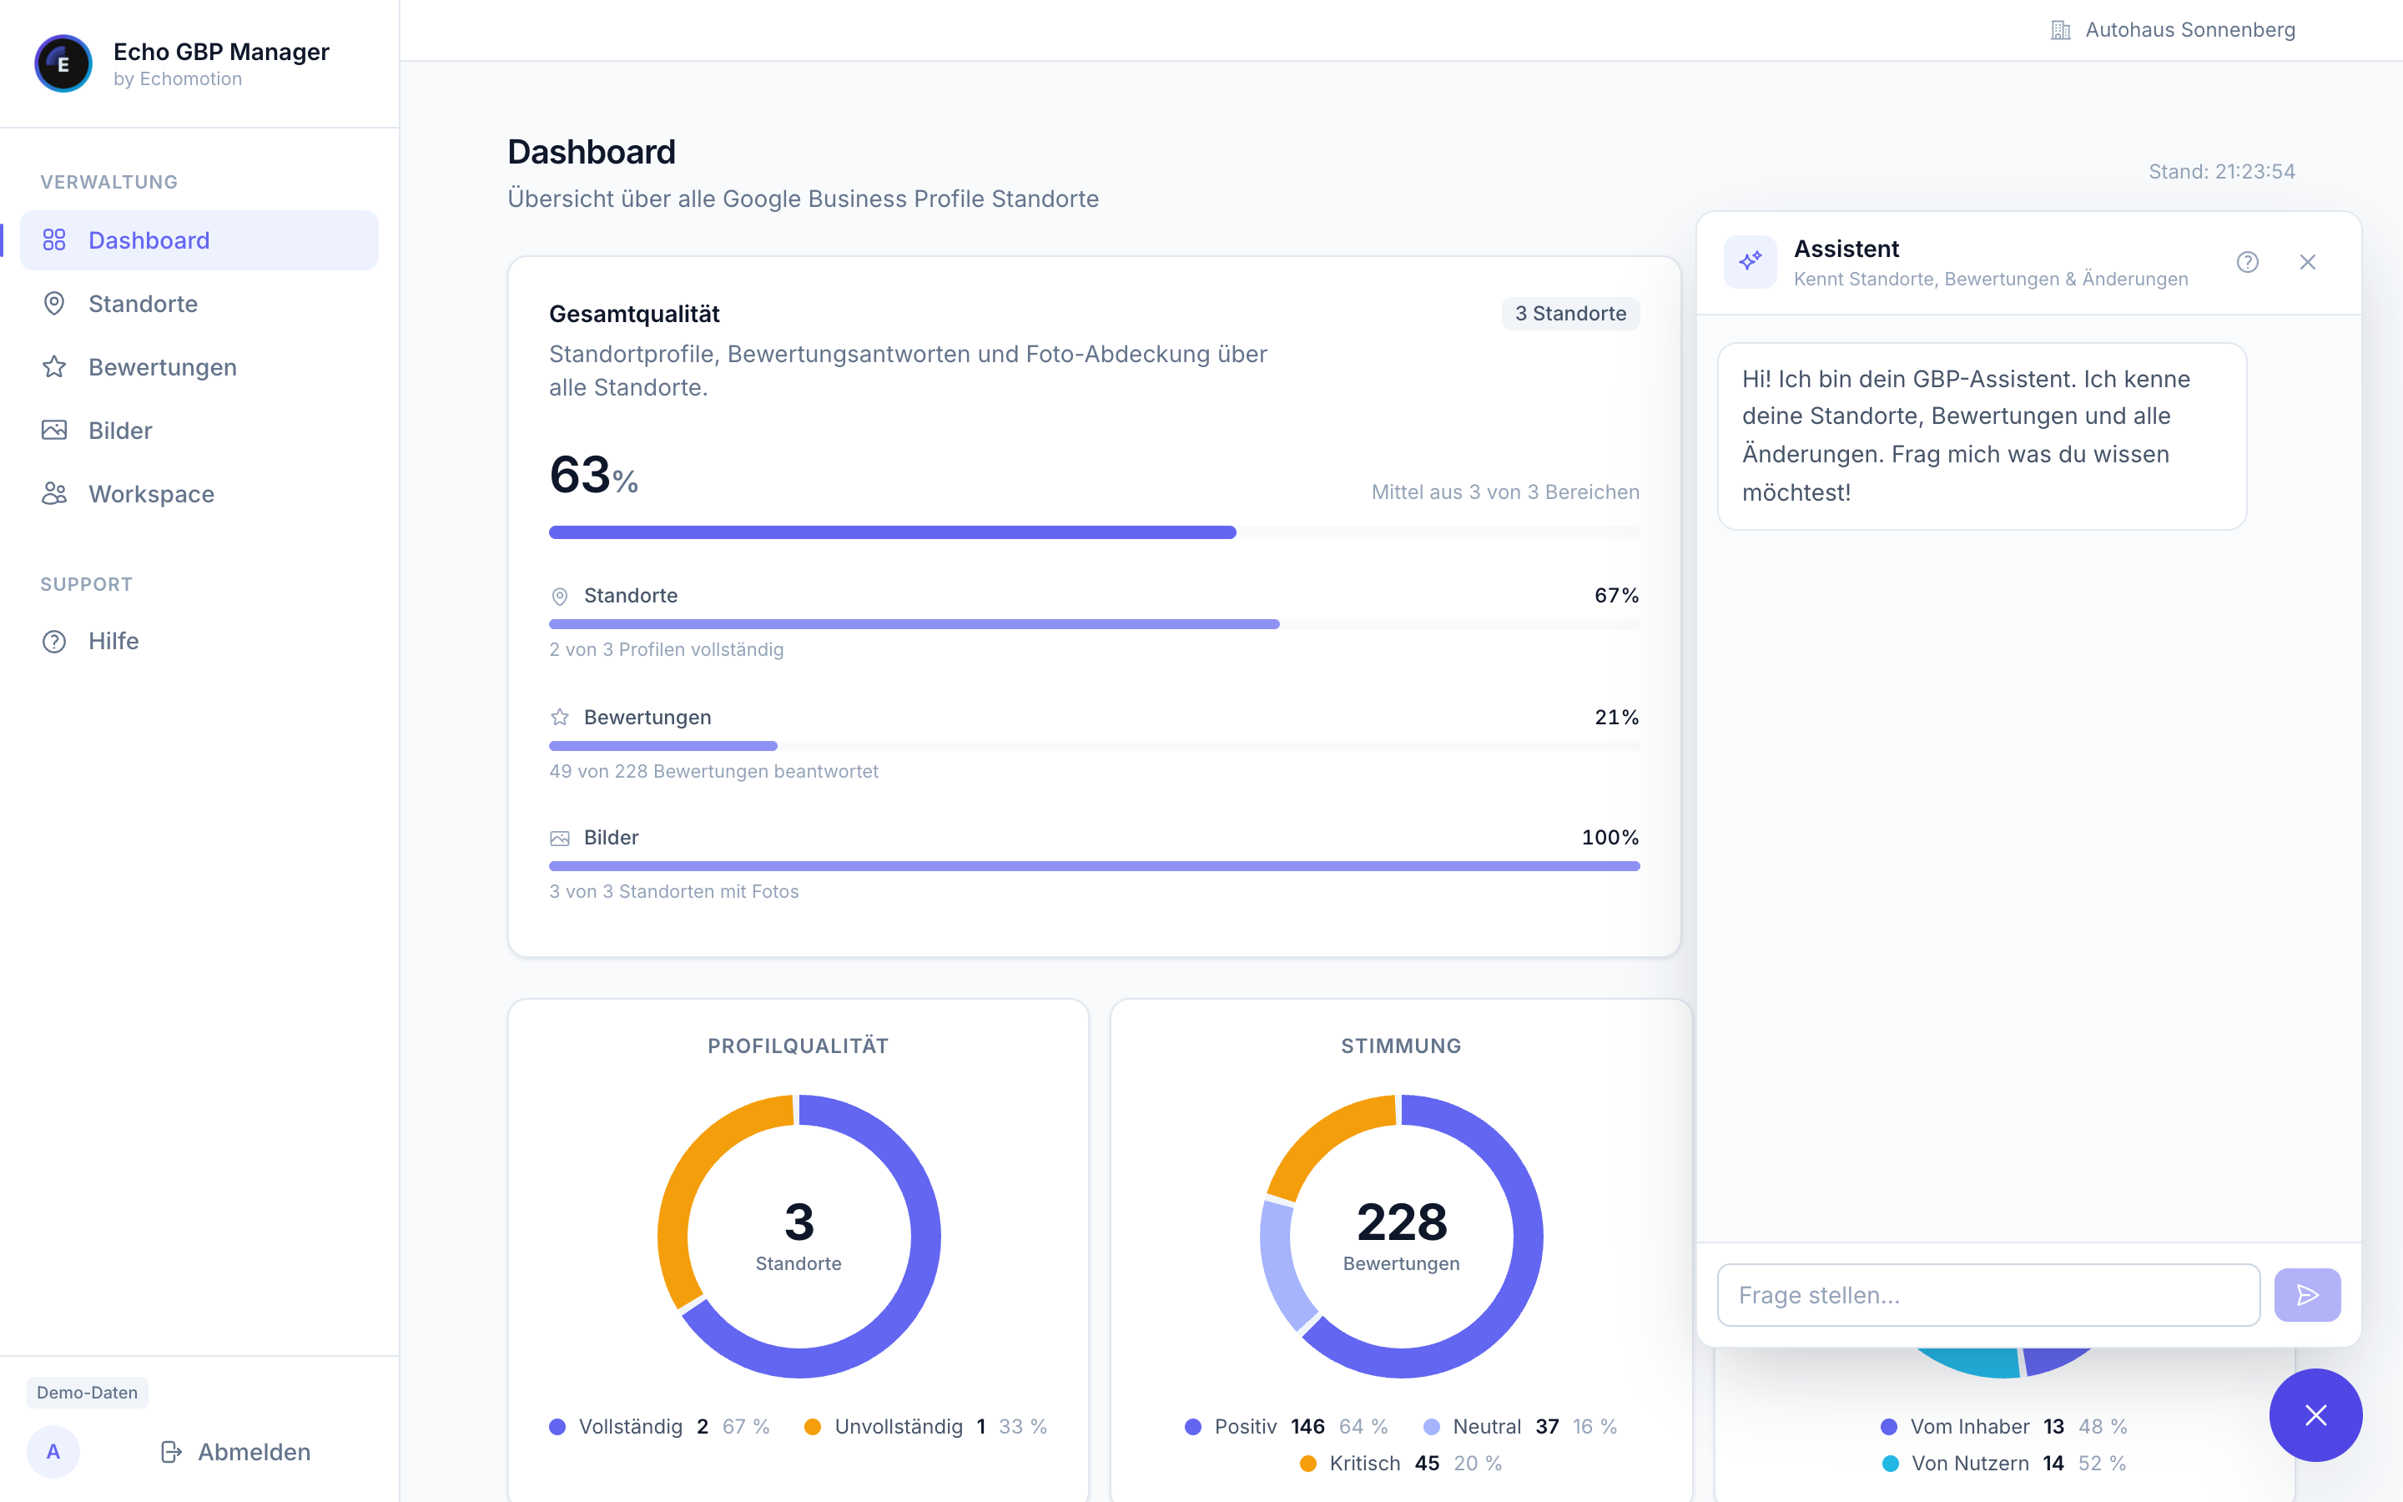Click the Unvollständig orange legend dot
The height and width of the screenshot is (1502, 2403).
pyautogui.click(x=812, y=1427)
